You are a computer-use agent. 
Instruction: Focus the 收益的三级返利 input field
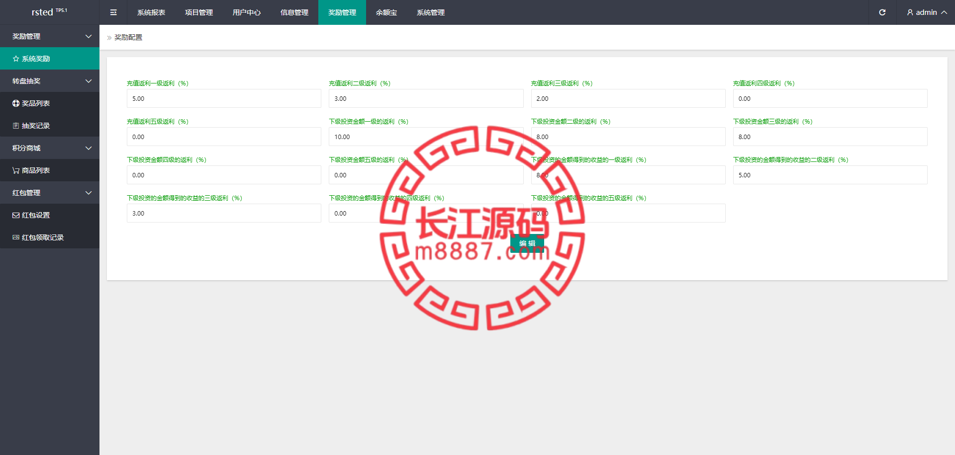pyautogui.click(x=224, y=213)
